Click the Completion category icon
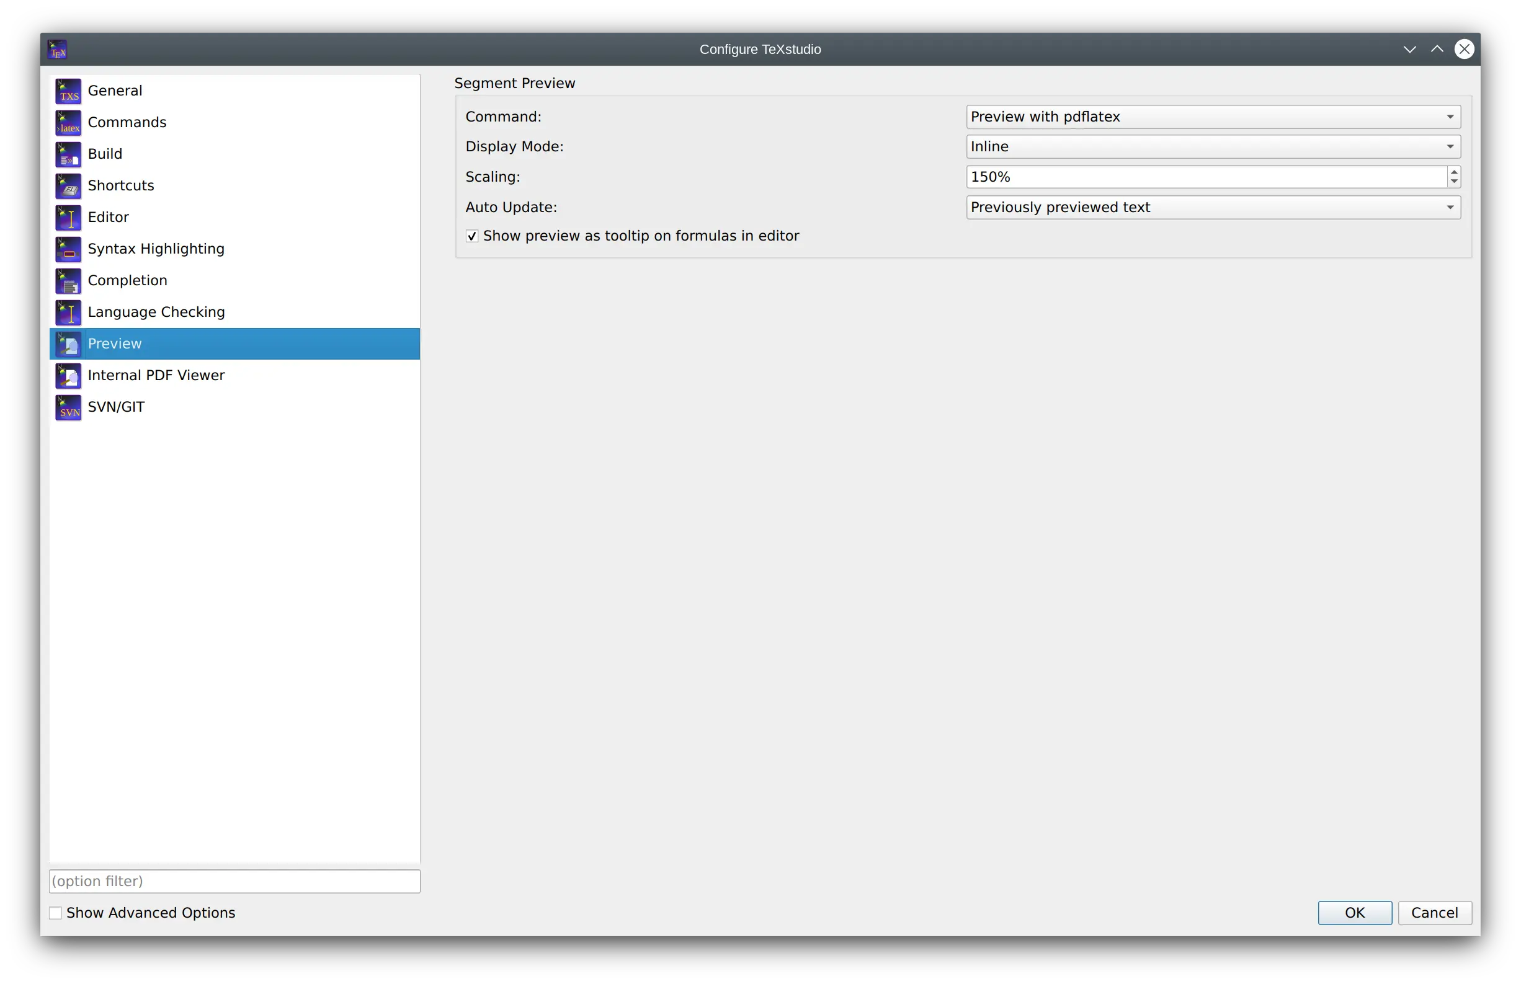The width and height of the screenshot is (1521, 984). point(68,280)
